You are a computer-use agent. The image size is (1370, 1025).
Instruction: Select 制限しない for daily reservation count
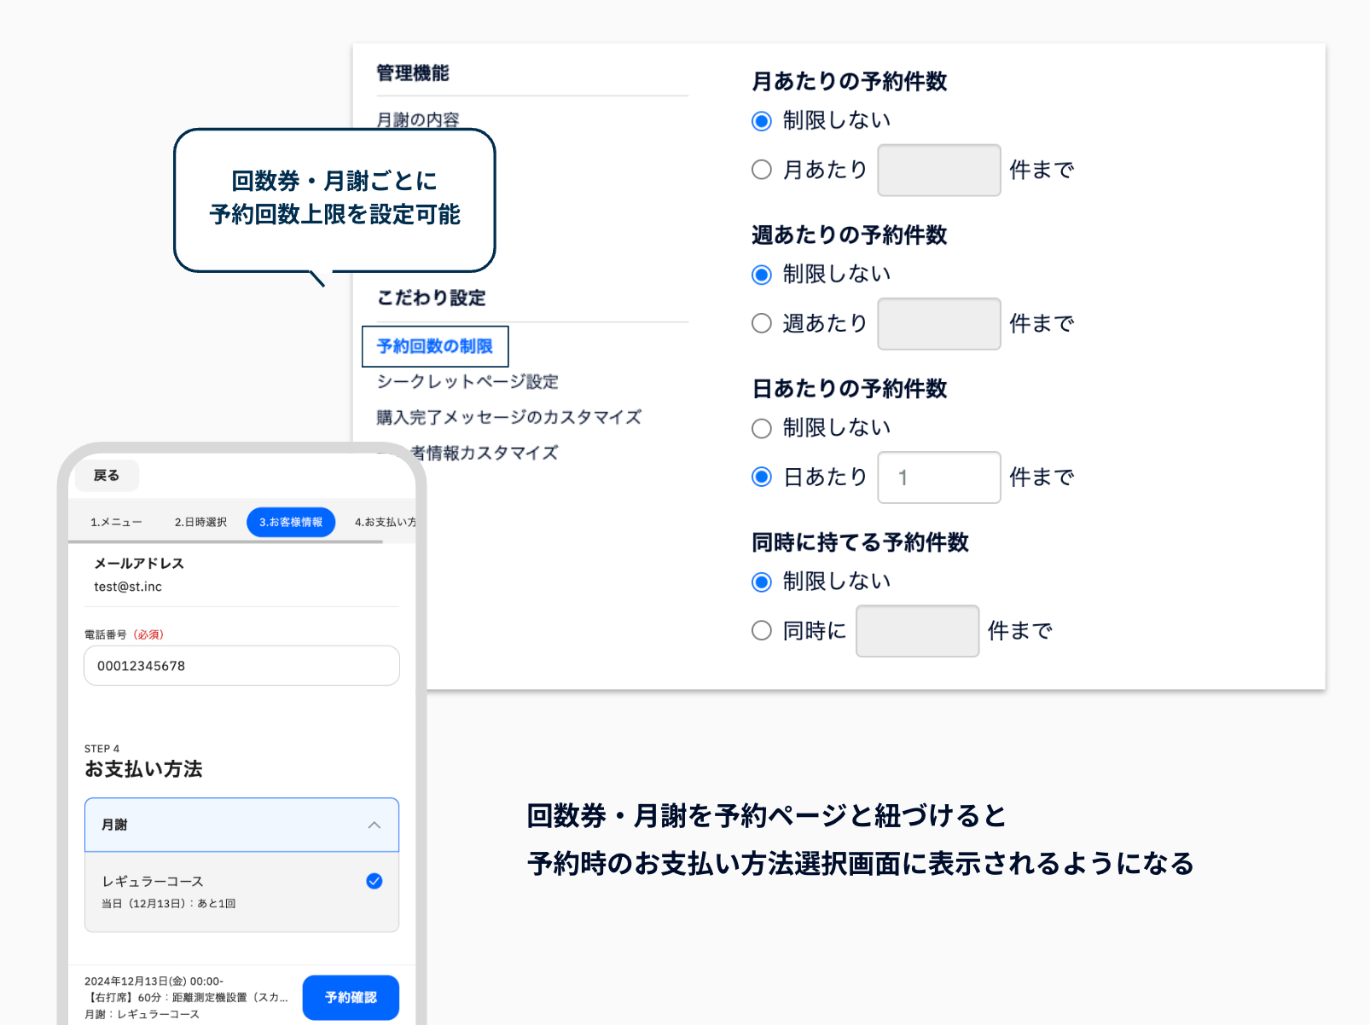coord(762,428)
